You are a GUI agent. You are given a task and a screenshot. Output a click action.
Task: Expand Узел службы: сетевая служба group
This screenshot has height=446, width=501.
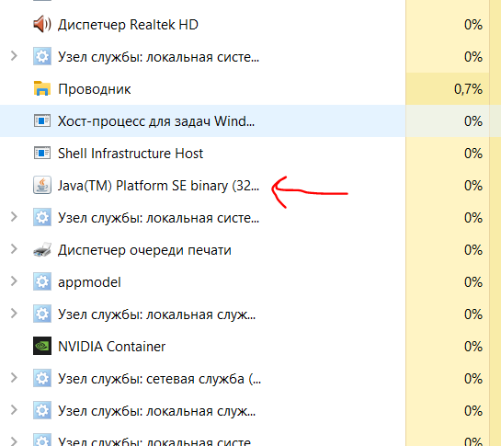click(x=14, y=378)
